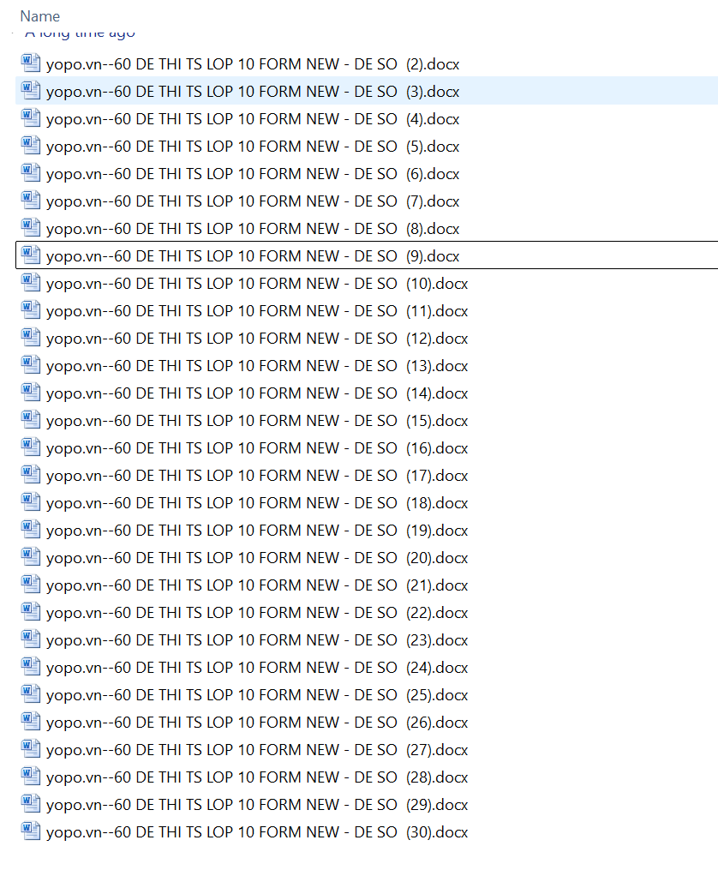Click the file name DE SO (26).docx
Screen dimensions: 718x882
[257, 723]
